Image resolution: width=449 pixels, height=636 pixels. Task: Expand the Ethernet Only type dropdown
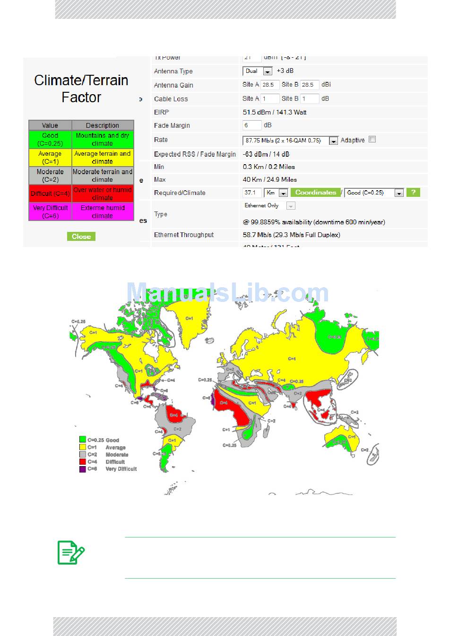point(269,206)
